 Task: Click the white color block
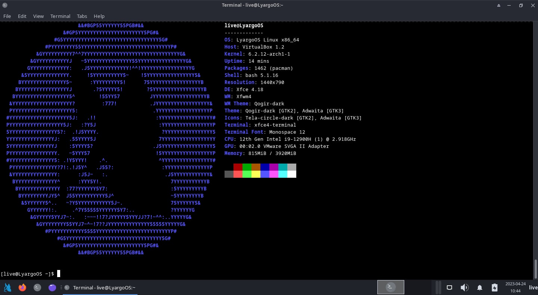click(292, 174)
